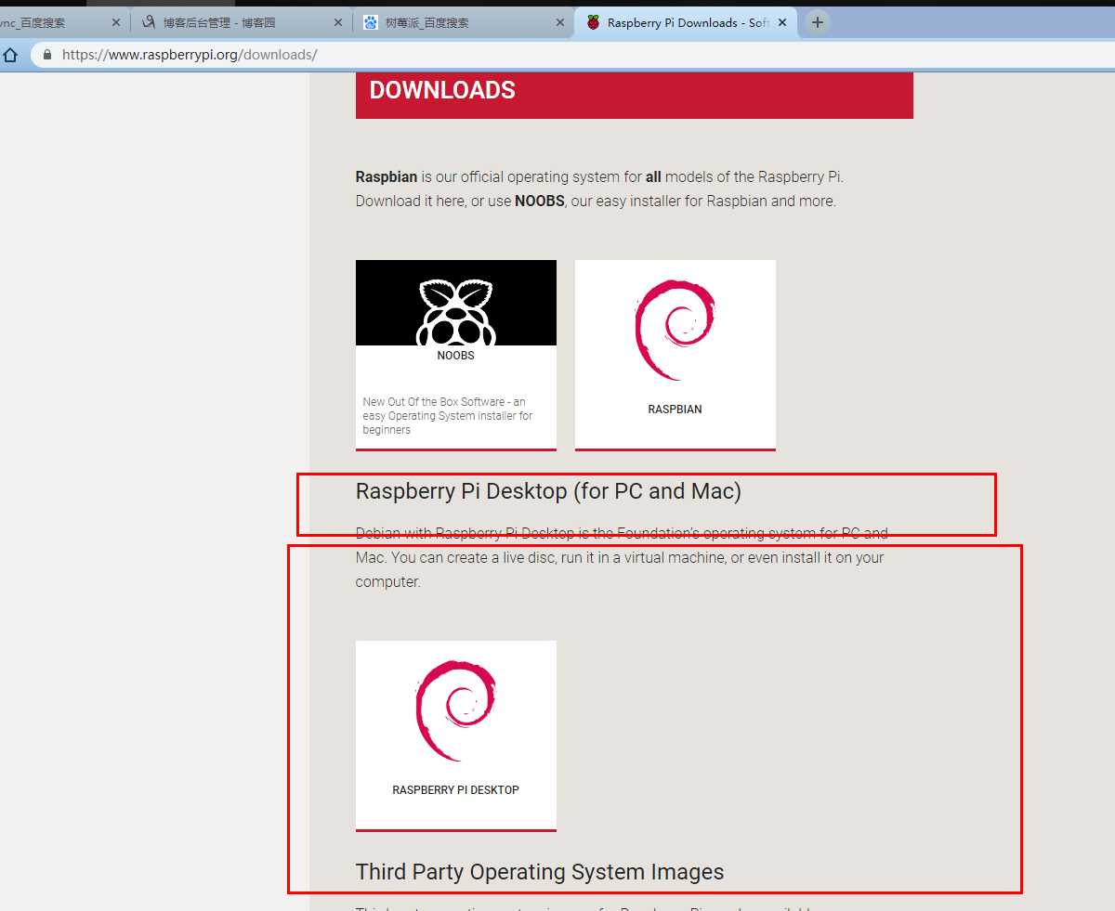Screen dimensions: 1115x911
Task: Click the 'Raspberry Pi Desktop (for PC and Mac)' heading
Action: [548, 491]
